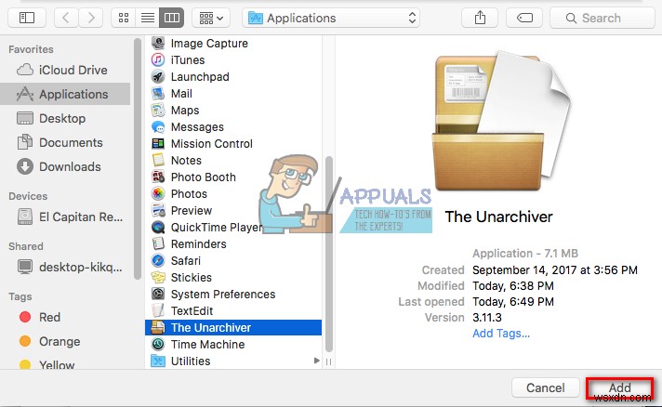The height and width of the screenshot is (407, 662).
Task: Click the Add Tags… link
Action: (501, 334)
